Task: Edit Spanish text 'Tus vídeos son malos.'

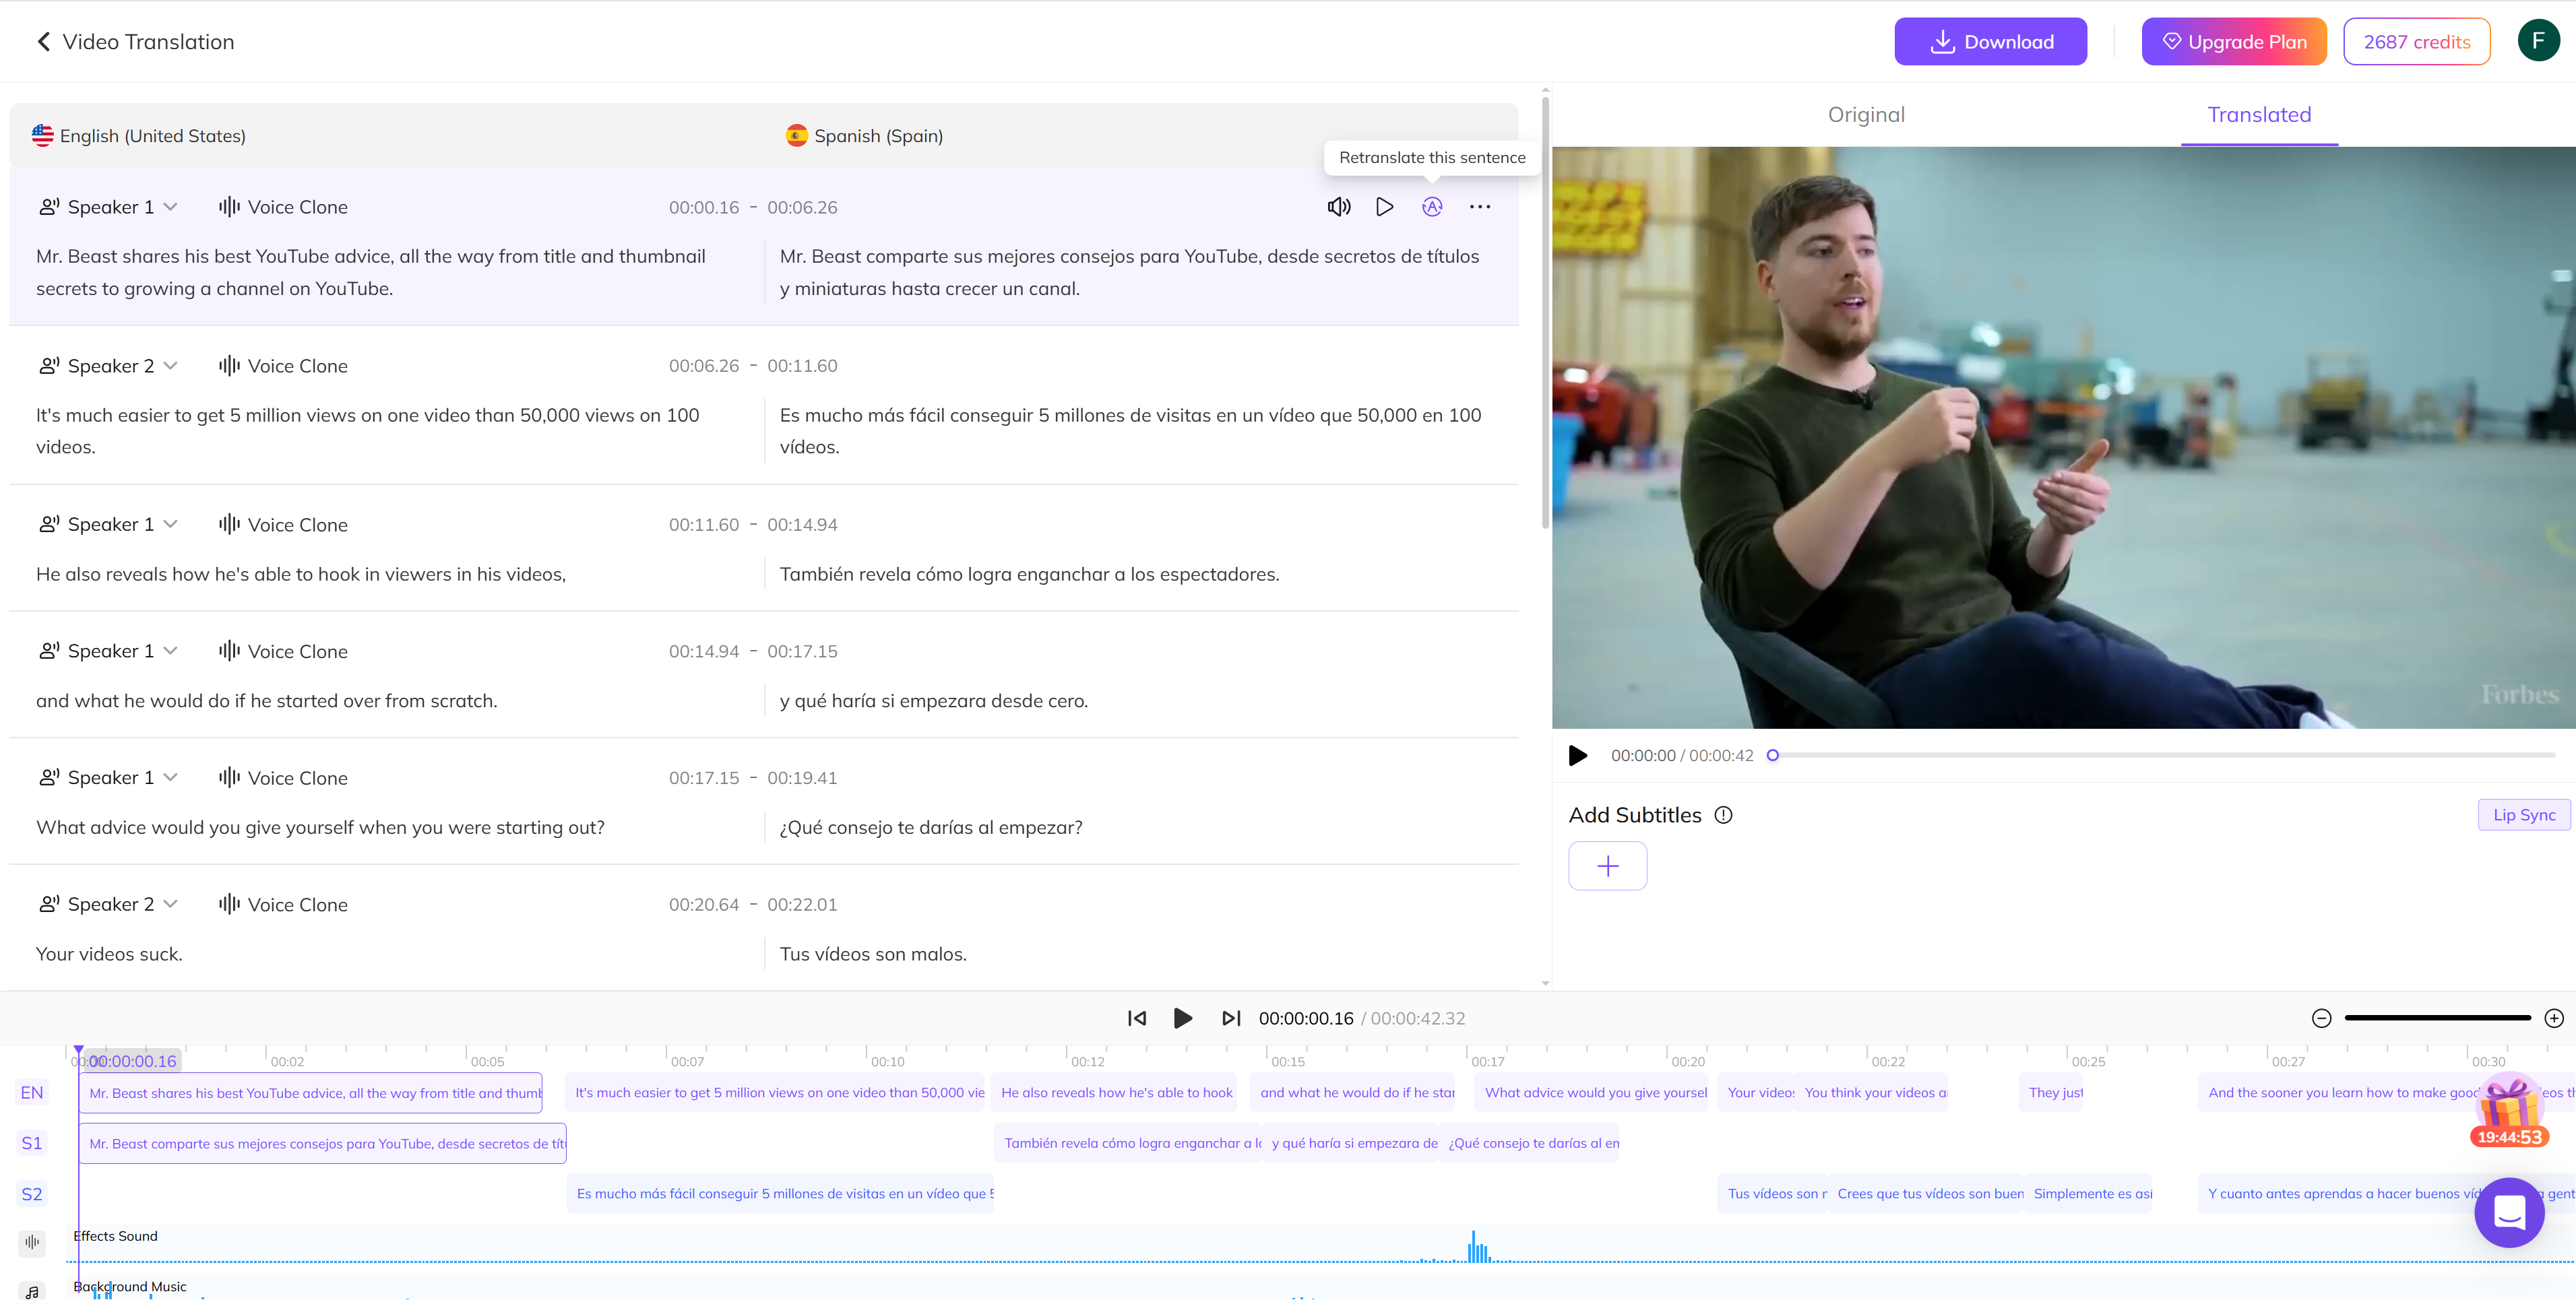Action: pos(873,954)
